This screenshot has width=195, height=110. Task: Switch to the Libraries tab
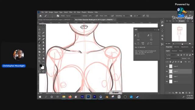click(176, 47)
